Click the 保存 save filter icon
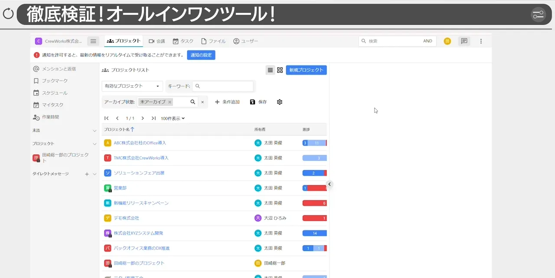 tap(253, 102)
